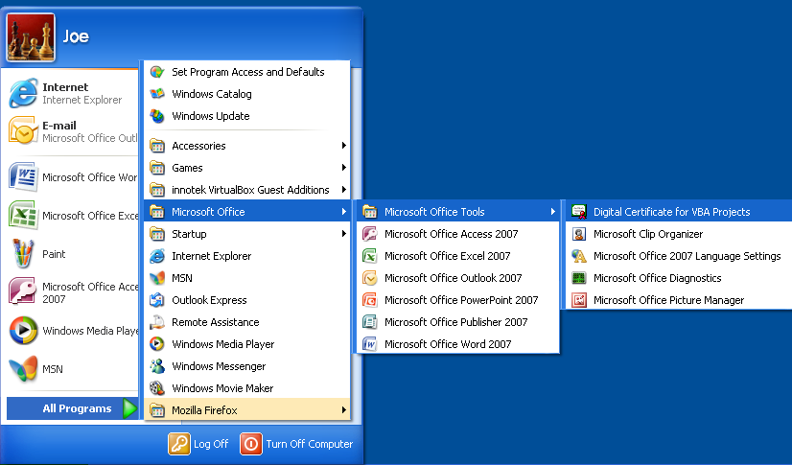Click the 'Remote Assistance' text
This screenshot has height=465, width=792.
tap(215, 322)
